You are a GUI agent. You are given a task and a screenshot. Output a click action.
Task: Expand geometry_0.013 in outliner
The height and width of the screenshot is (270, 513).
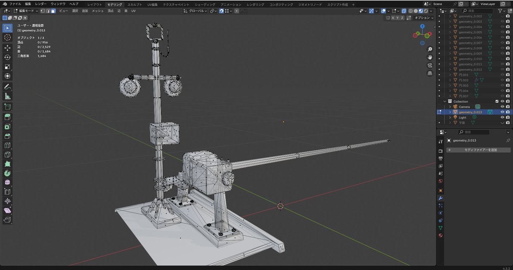(450, 112)
